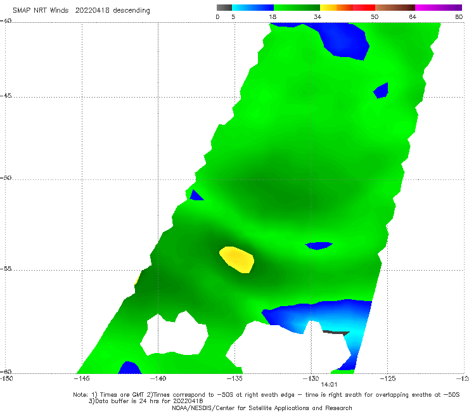Image resolution: width=469 pixels, height=412 pixels.
Task: Click the latitude label '-45'
Action: 6,96
